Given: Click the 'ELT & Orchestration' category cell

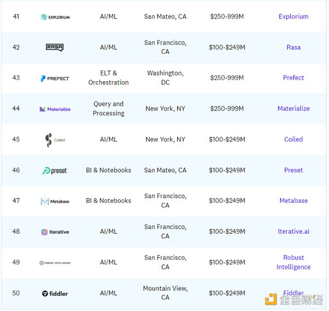Looking at the screenshot, I should click(x=109, y=78).
